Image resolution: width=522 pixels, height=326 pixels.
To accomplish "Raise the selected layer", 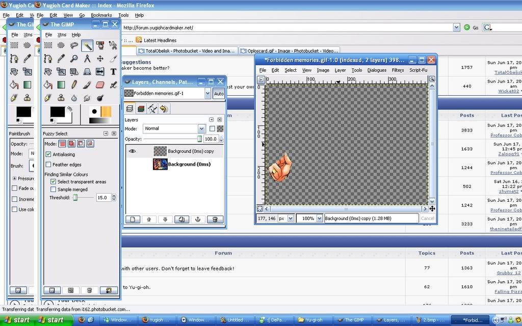I will (149, 219).
